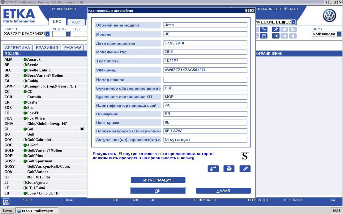
Task: Click the Дата производства field
Action: point(205,43)
